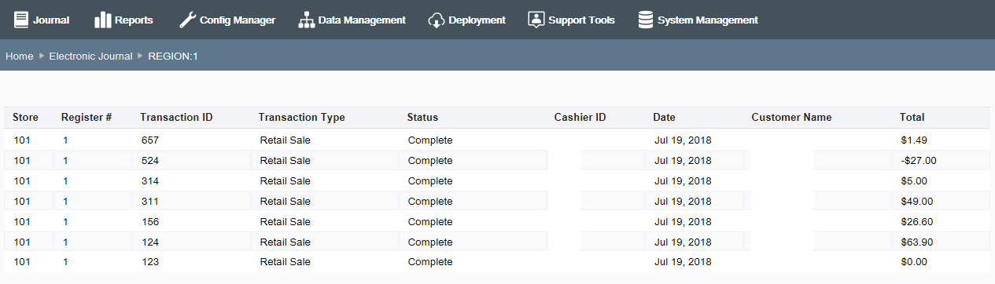The image size is (995, 284).
Task: Click total $5.00
Action: pos(914,181)
